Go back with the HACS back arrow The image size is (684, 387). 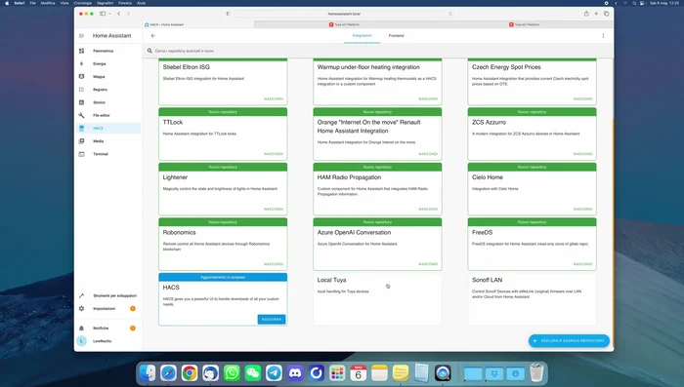pyautogui.click(x=153, y=36)
